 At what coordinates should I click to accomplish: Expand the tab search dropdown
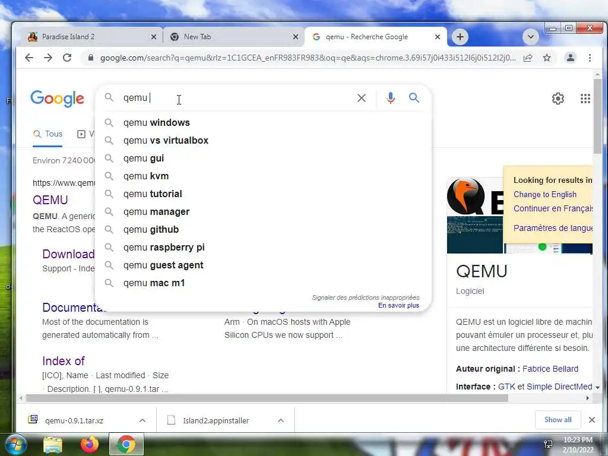[530, 37]
